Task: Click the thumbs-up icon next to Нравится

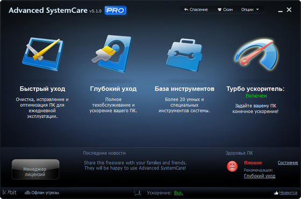Action: (x=276, y=193)
